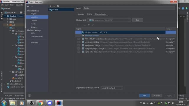Select Global Libraries setting
This screenshot has height=106, width=189.
[37, 37]
